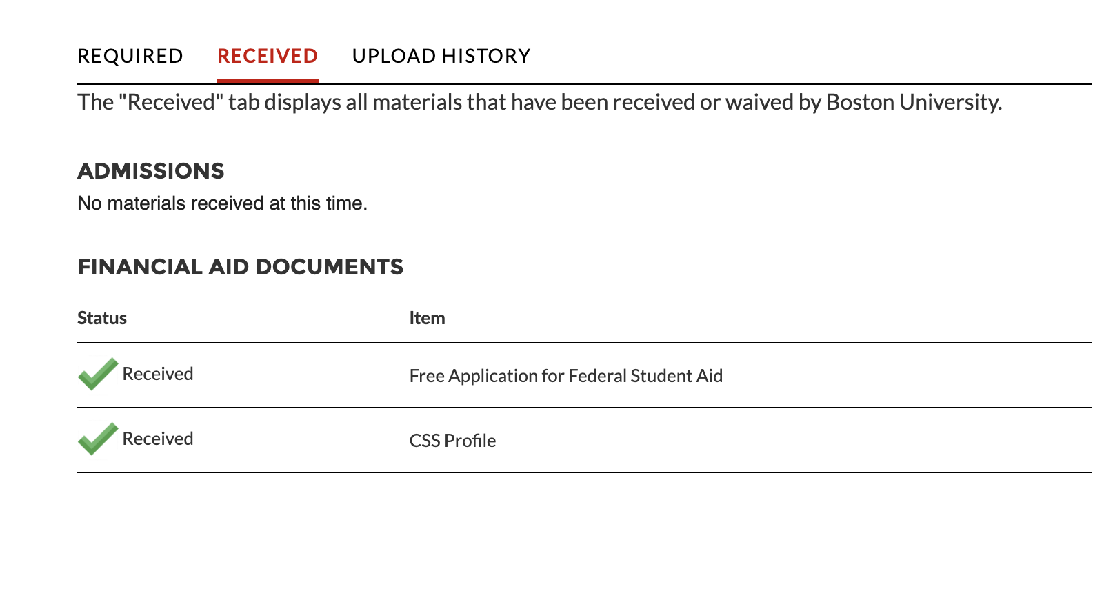The width and height of the screenshot is (1113, 589).
Task: Click the Financial Aid Documents heading
Action: 240,267
